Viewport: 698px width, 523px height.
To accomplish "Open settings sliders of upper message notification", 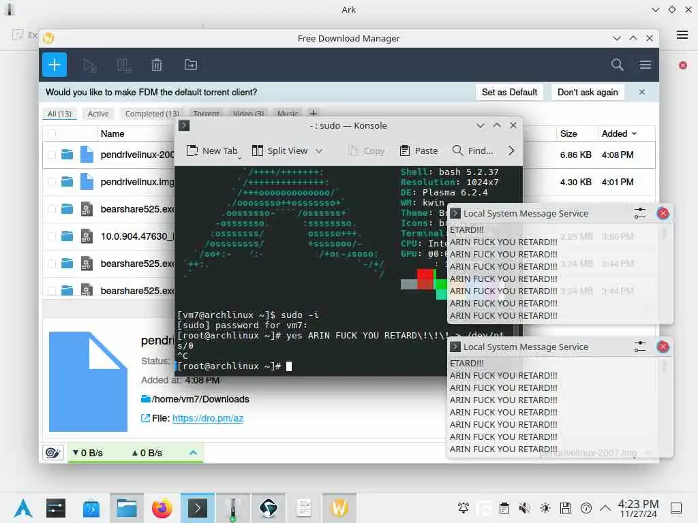I will pyautogui.click(x=639, y=213).
